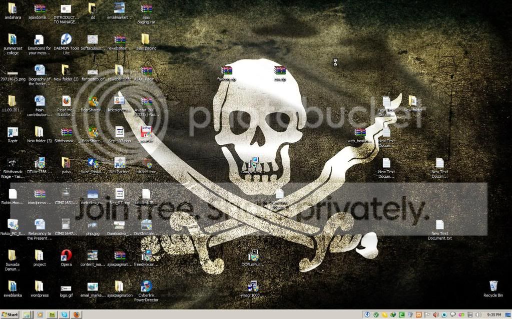Open media player from the quick launch
This screenshot has height=319, width=512.
pos(40,315)
